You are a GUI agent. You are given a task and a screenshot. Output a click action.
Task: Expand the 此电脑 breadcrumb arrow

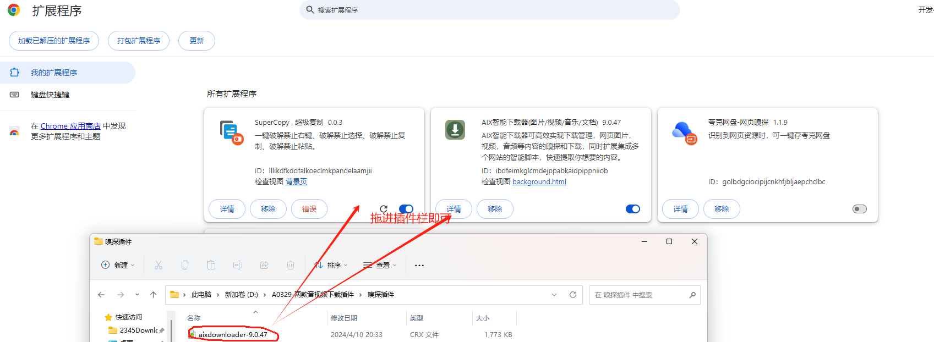[x=219, y=295]
